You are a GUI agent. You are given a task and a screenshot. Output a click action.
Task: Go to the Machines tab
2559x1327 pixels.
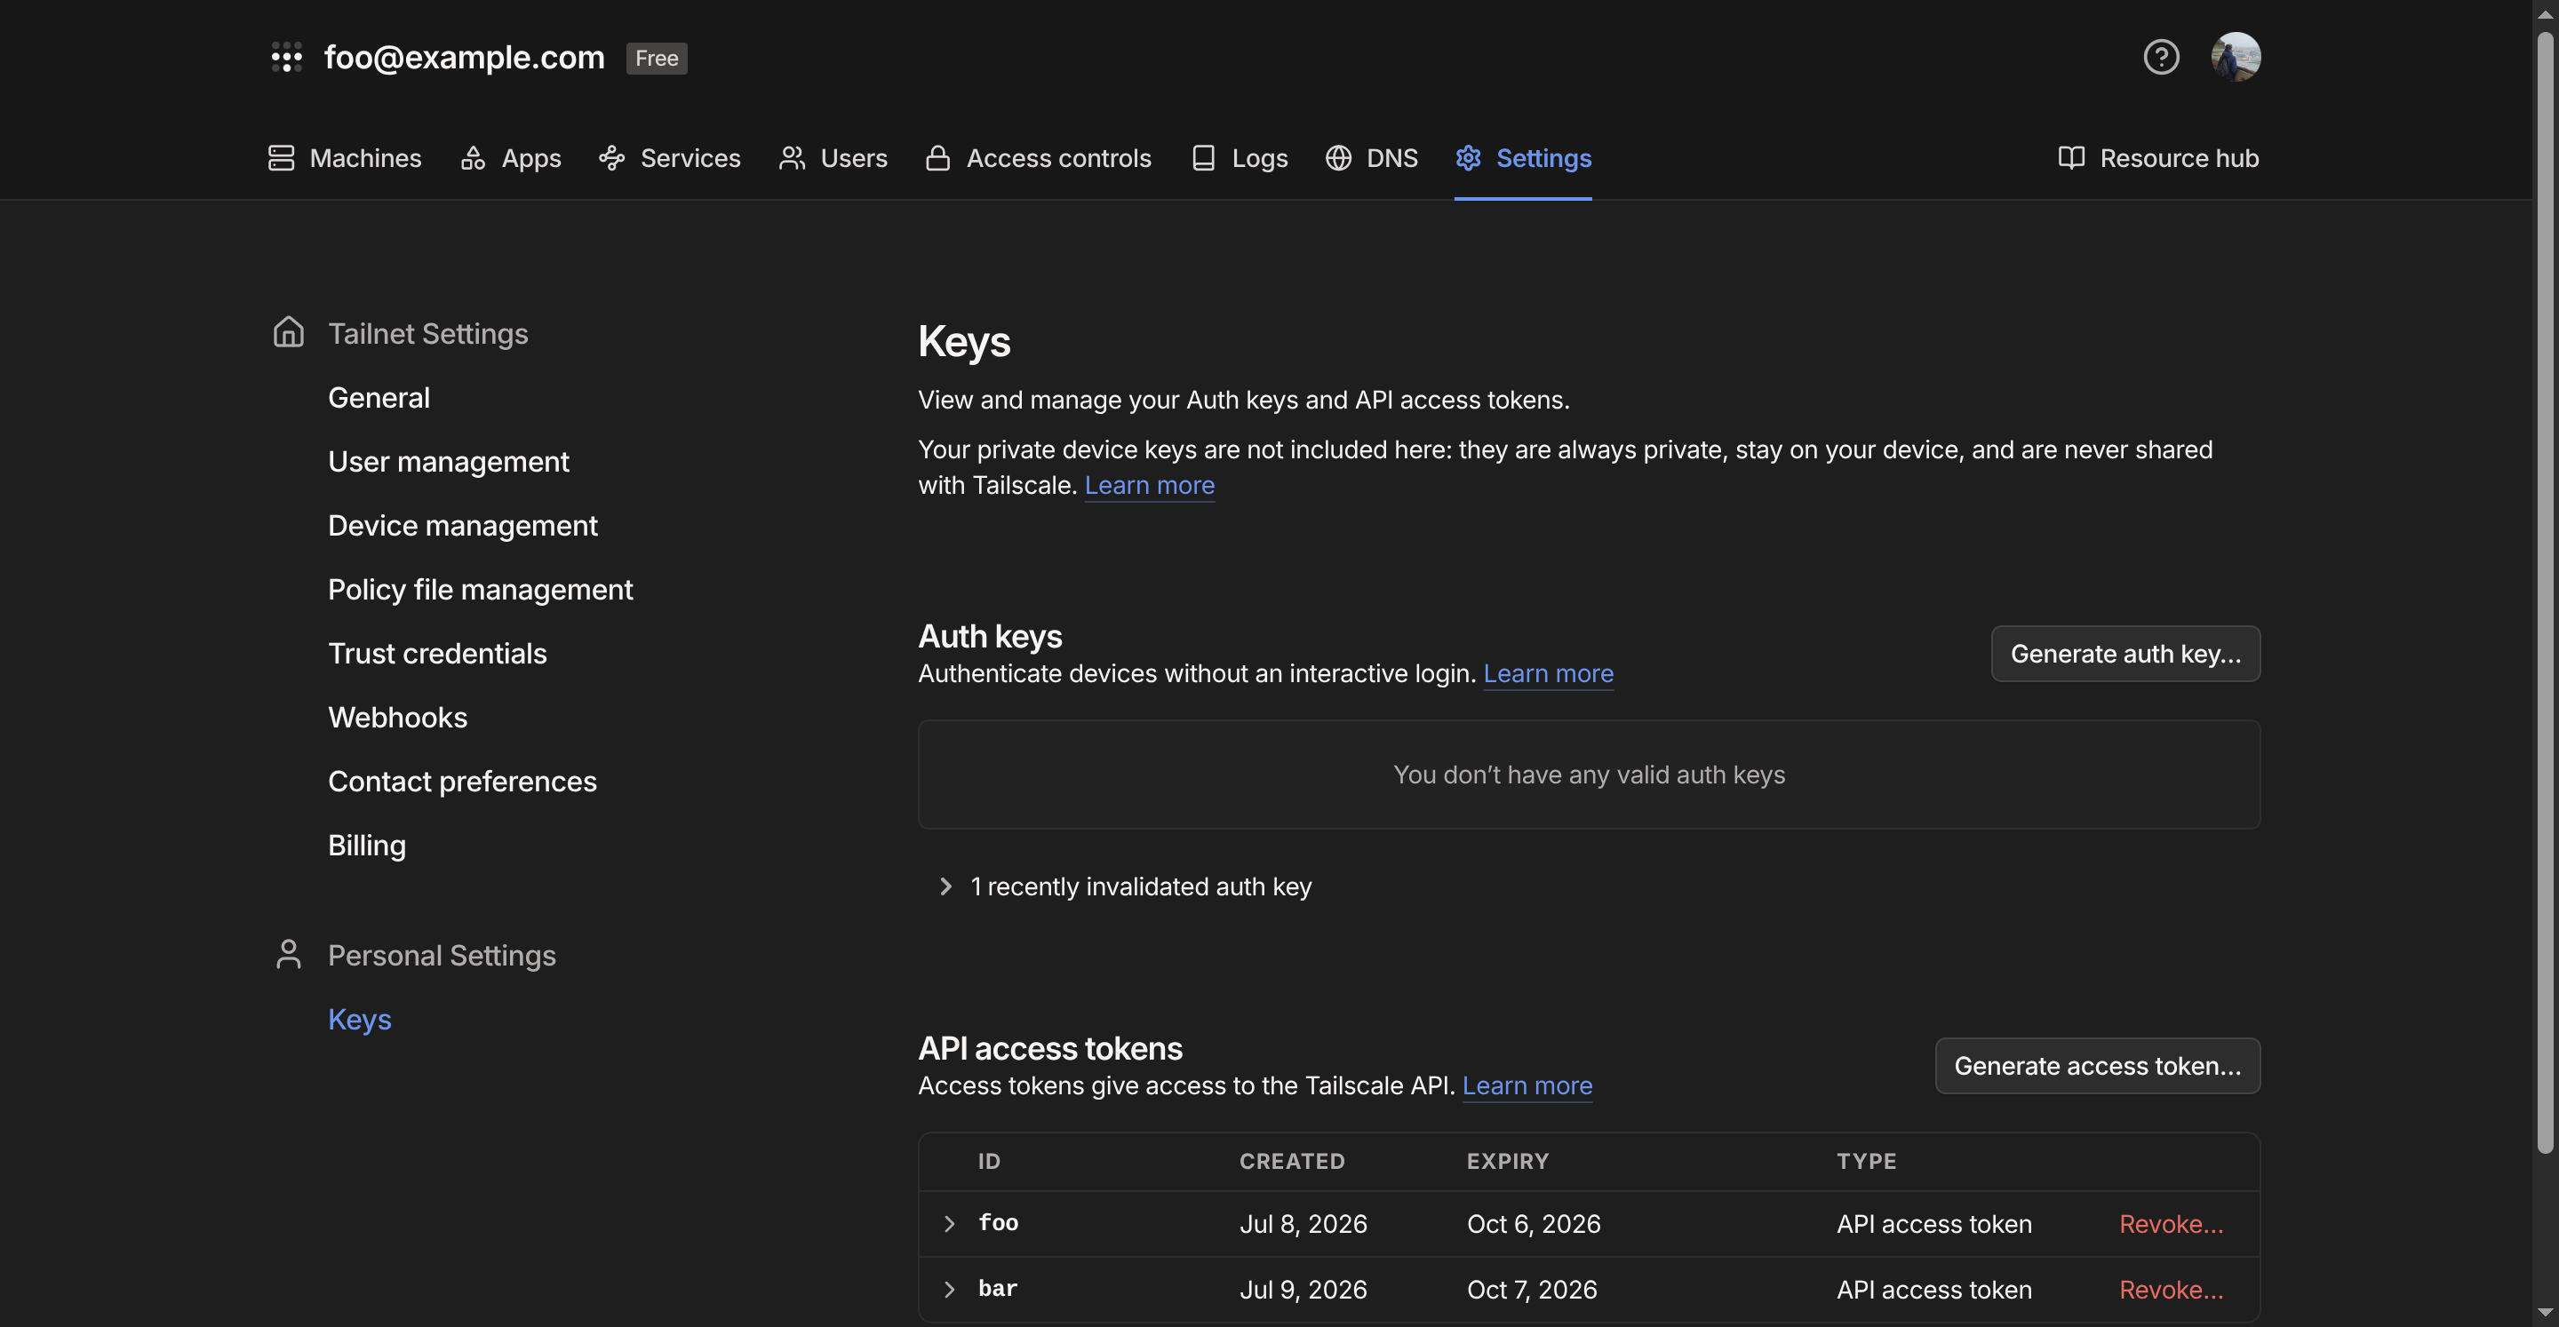coord(345,158)
